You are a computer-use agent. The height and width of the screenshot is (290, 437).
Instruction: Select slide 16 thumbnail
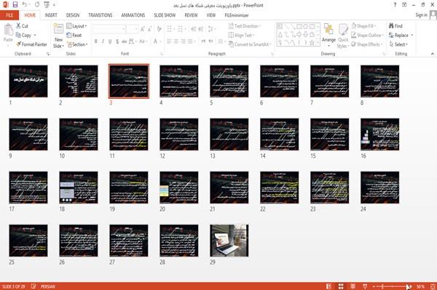[379, 134]
